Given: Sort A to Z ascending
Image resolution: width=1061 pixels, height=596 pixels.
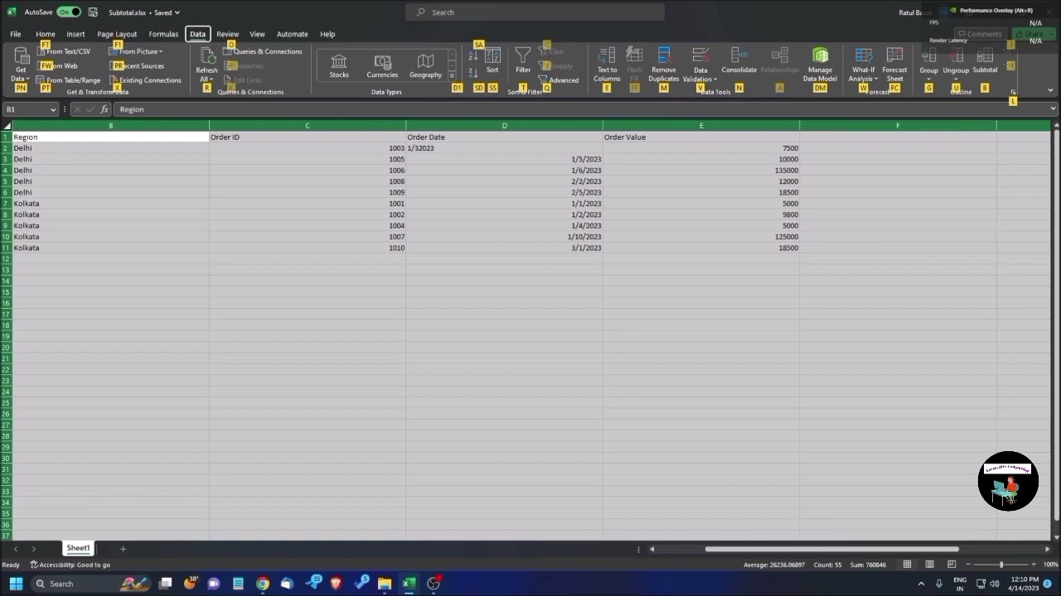Looking at the screenshot, I should (x=473, y=55).
